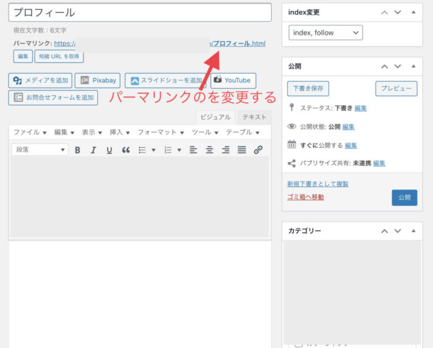Viewport: 433px width, 348px height.
Task: Switch to the テキスト editor tab
Action: pyautogui.click(x=254, y=117)
